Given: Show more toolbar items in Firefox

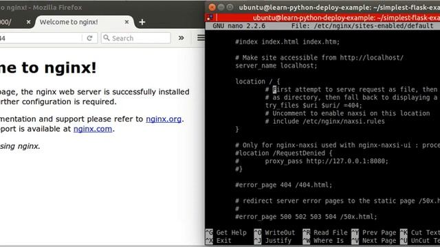Looking at the screenshot, I should click(181, 38).
